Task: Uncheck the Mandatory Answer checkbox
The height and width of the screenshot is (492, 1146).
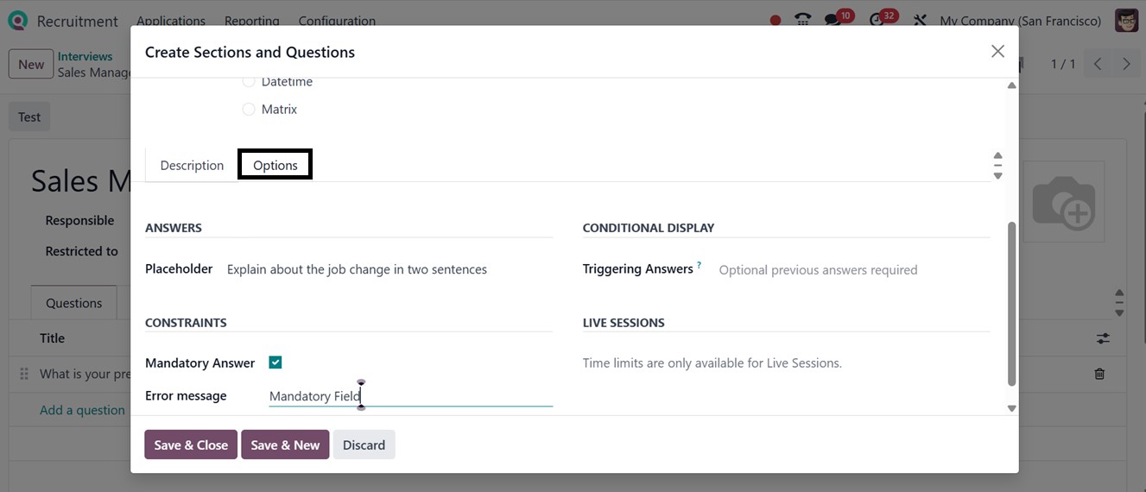Action: coord(275,363)
